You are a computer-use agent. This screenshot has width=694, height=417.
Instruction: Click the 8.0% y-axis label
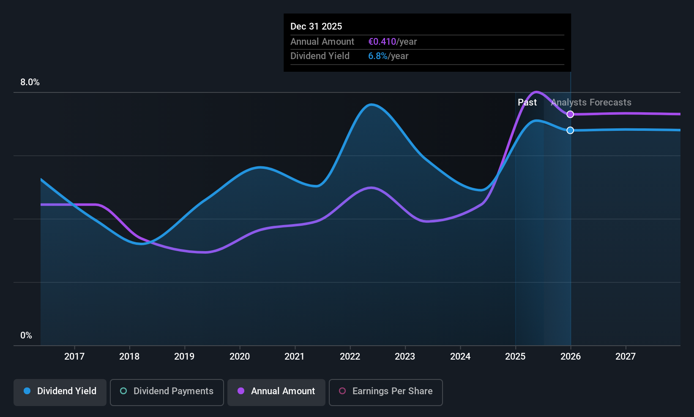click(x=30, y=82)
